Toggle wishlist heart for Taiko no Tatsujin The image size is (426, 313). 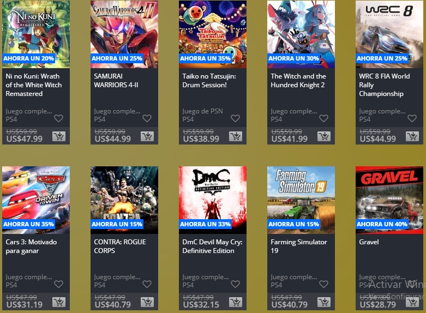point(235,118)
